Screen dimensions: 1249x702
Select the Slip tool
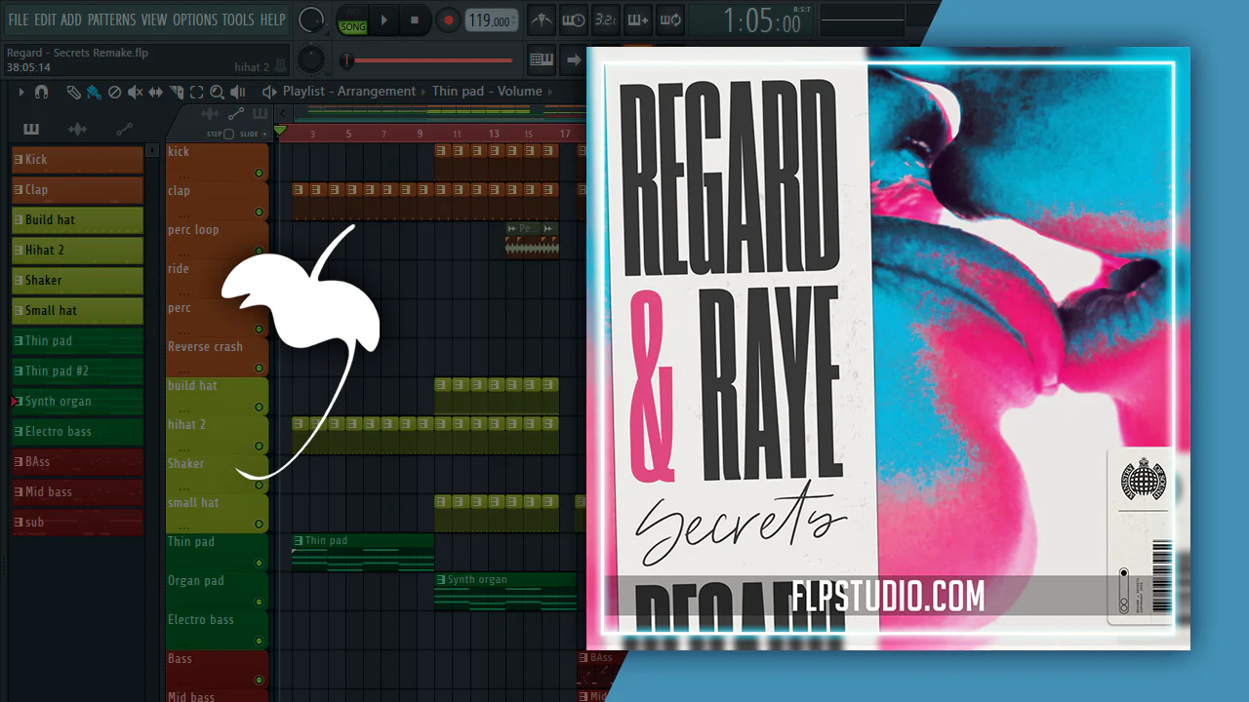(156, 92)
